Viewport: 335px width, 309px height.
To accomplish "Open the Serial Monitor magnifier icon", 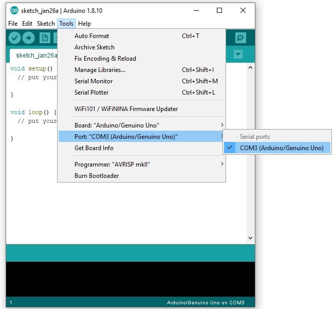I will [x=240, y=38].
